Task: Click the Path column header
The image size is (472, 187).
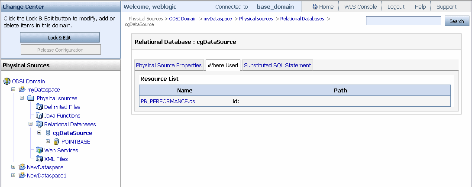Action: coord(340,91)
